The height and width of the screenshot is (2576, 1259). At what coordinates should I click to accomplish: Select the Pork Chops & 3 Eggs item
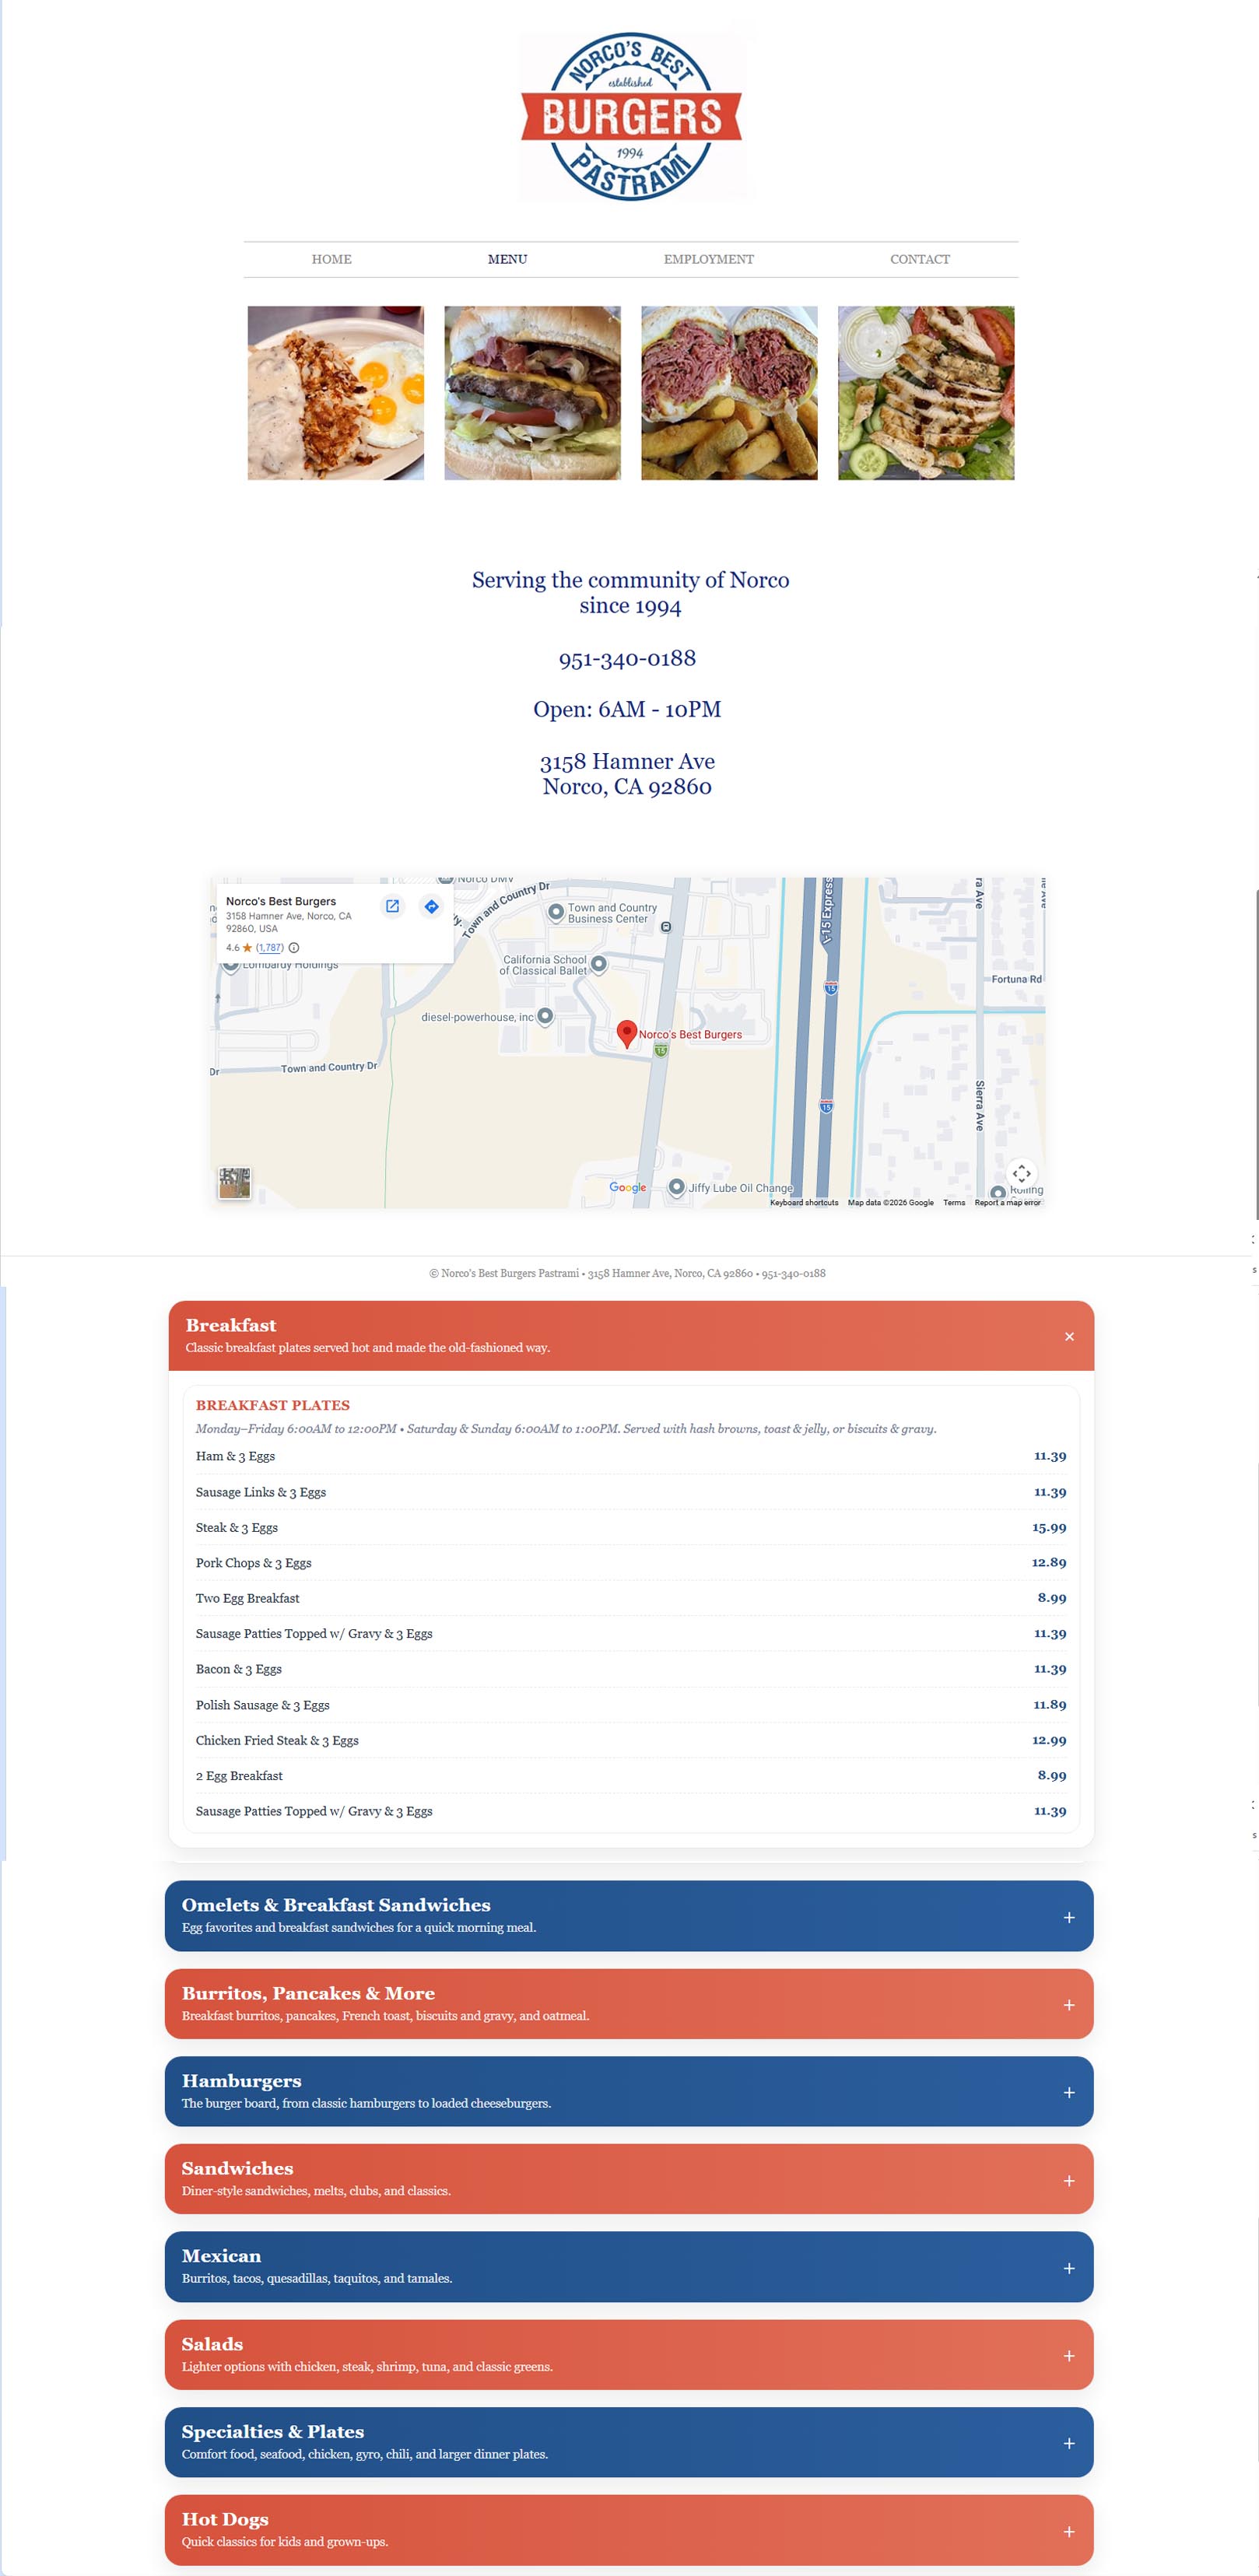pos(631,1562)
